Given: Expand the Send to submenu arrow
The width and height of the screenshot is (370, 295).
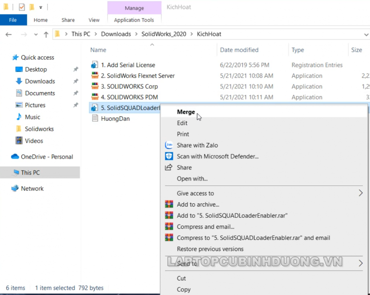Looking at the screenshot, I should tap(360, 263).
